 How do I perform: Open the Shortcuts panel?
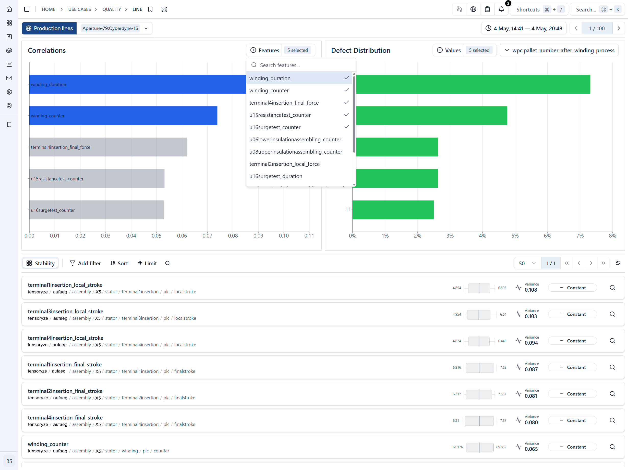[539, 9]
